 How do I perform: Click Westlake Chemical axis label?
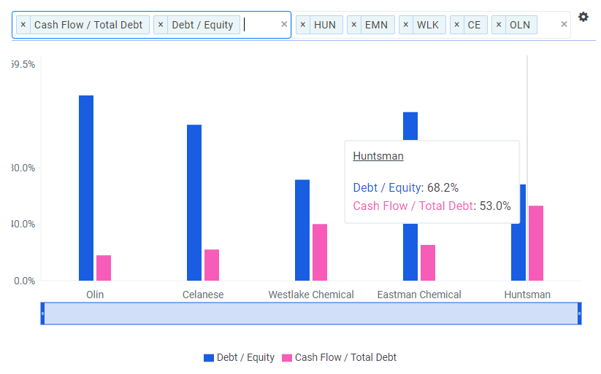click(311, 295)
